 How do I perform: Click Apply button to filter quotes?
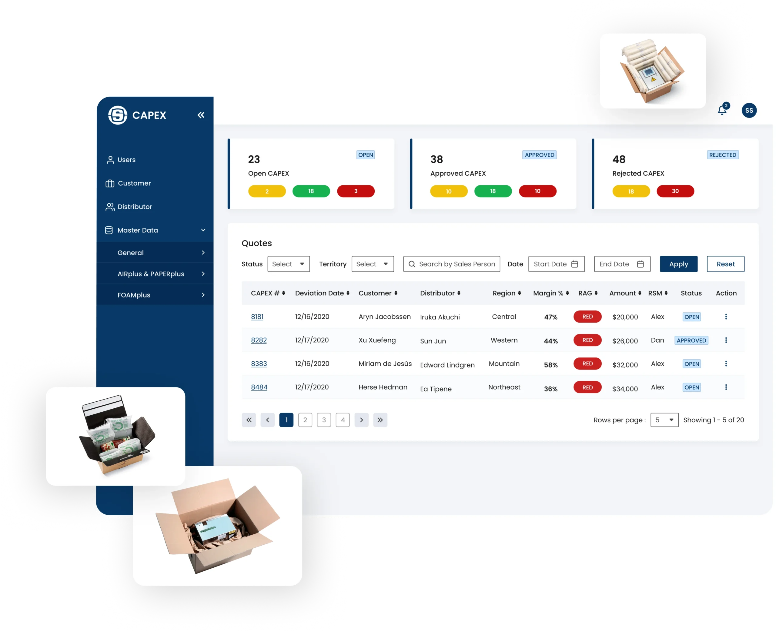678,264
